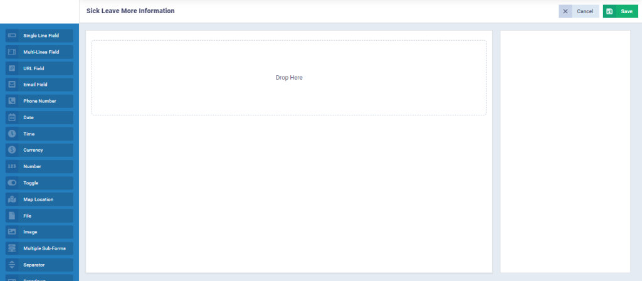
Task: Click the Drop Here zone
Action: (x=289, y=77)
